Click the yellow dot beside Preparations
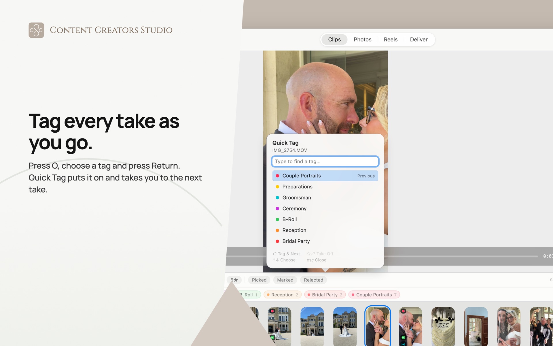Viewport: 553px width, 346px height. pos(277,187)
